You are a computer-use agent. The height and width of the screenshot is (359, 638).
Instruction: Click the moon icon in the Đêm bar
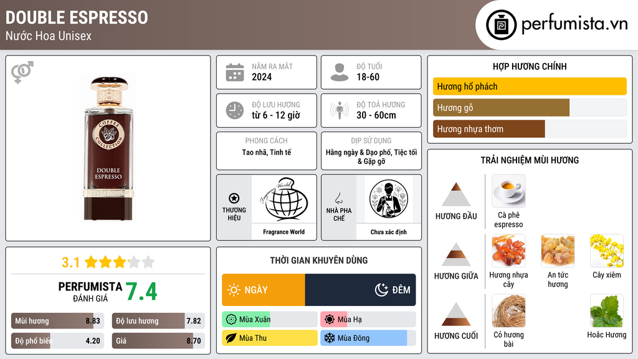[381, 290]
